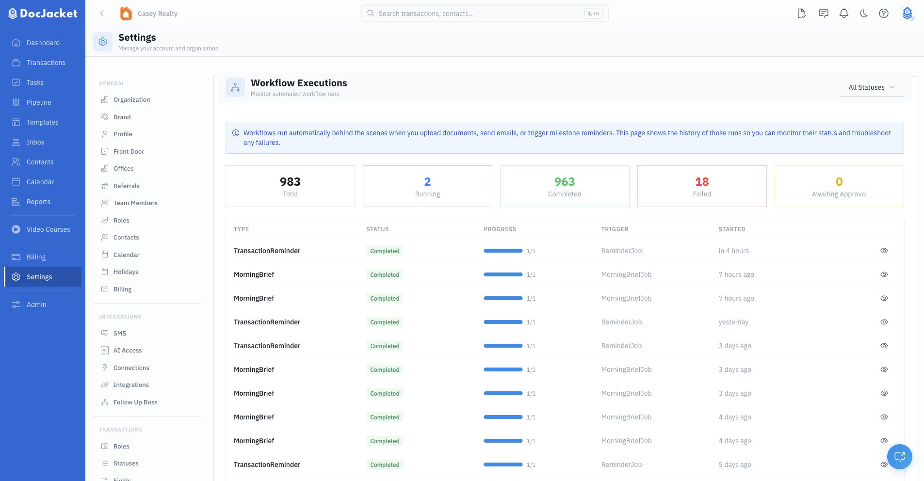Click progress bar of 5 days ago run

point(503,465)
